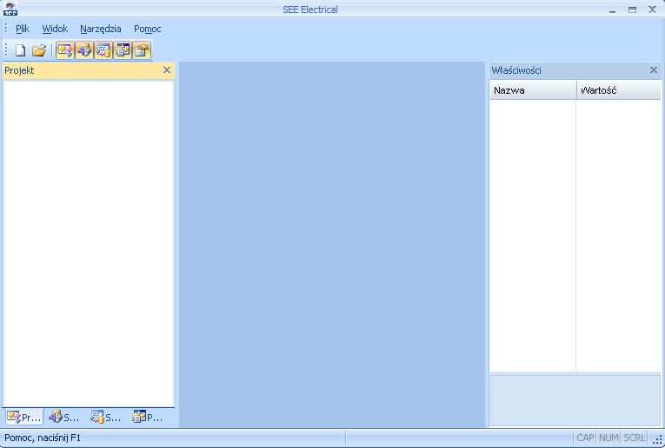Click the New document toolbar icon
Image resolution: width=665 pixels, height=448 pixels.
(x=20, y=51)
